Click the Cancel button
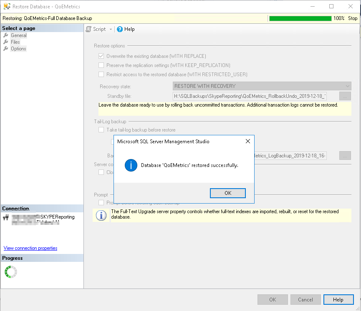Image resolution: width=361 pixels, height=311 pixels. 305,299
